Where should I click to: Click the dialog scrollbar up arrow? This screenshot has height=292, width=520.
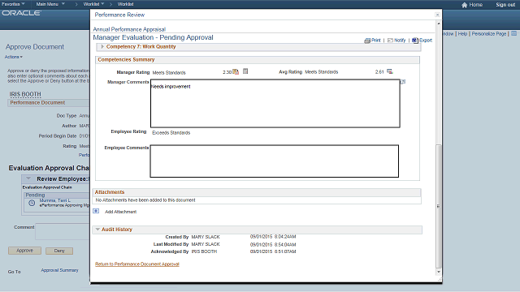point(439,24)
